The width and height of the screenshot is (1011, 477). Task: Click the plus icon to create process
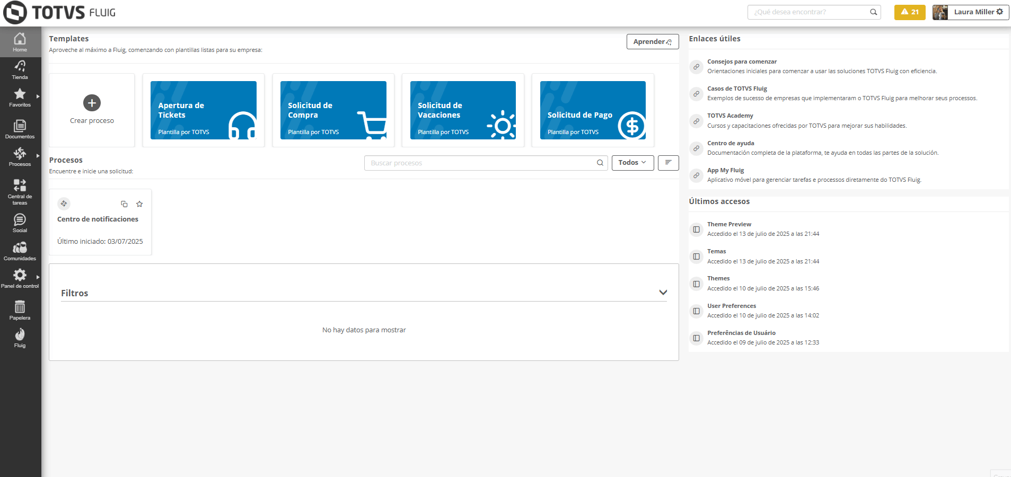coord(92,103)
